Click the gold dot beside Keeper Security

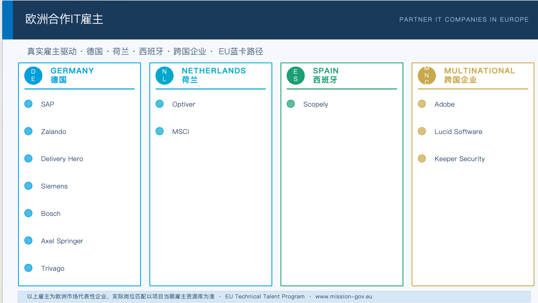[422, 159]
